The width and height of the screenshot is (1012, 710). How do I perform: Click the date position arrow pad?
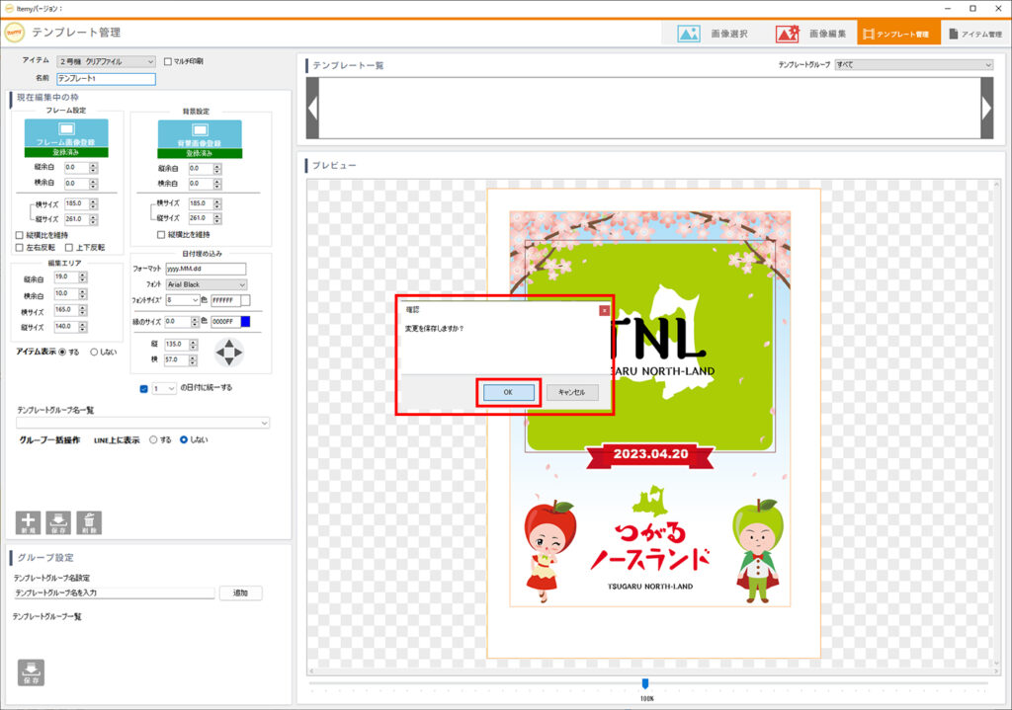tap(229, 351)
